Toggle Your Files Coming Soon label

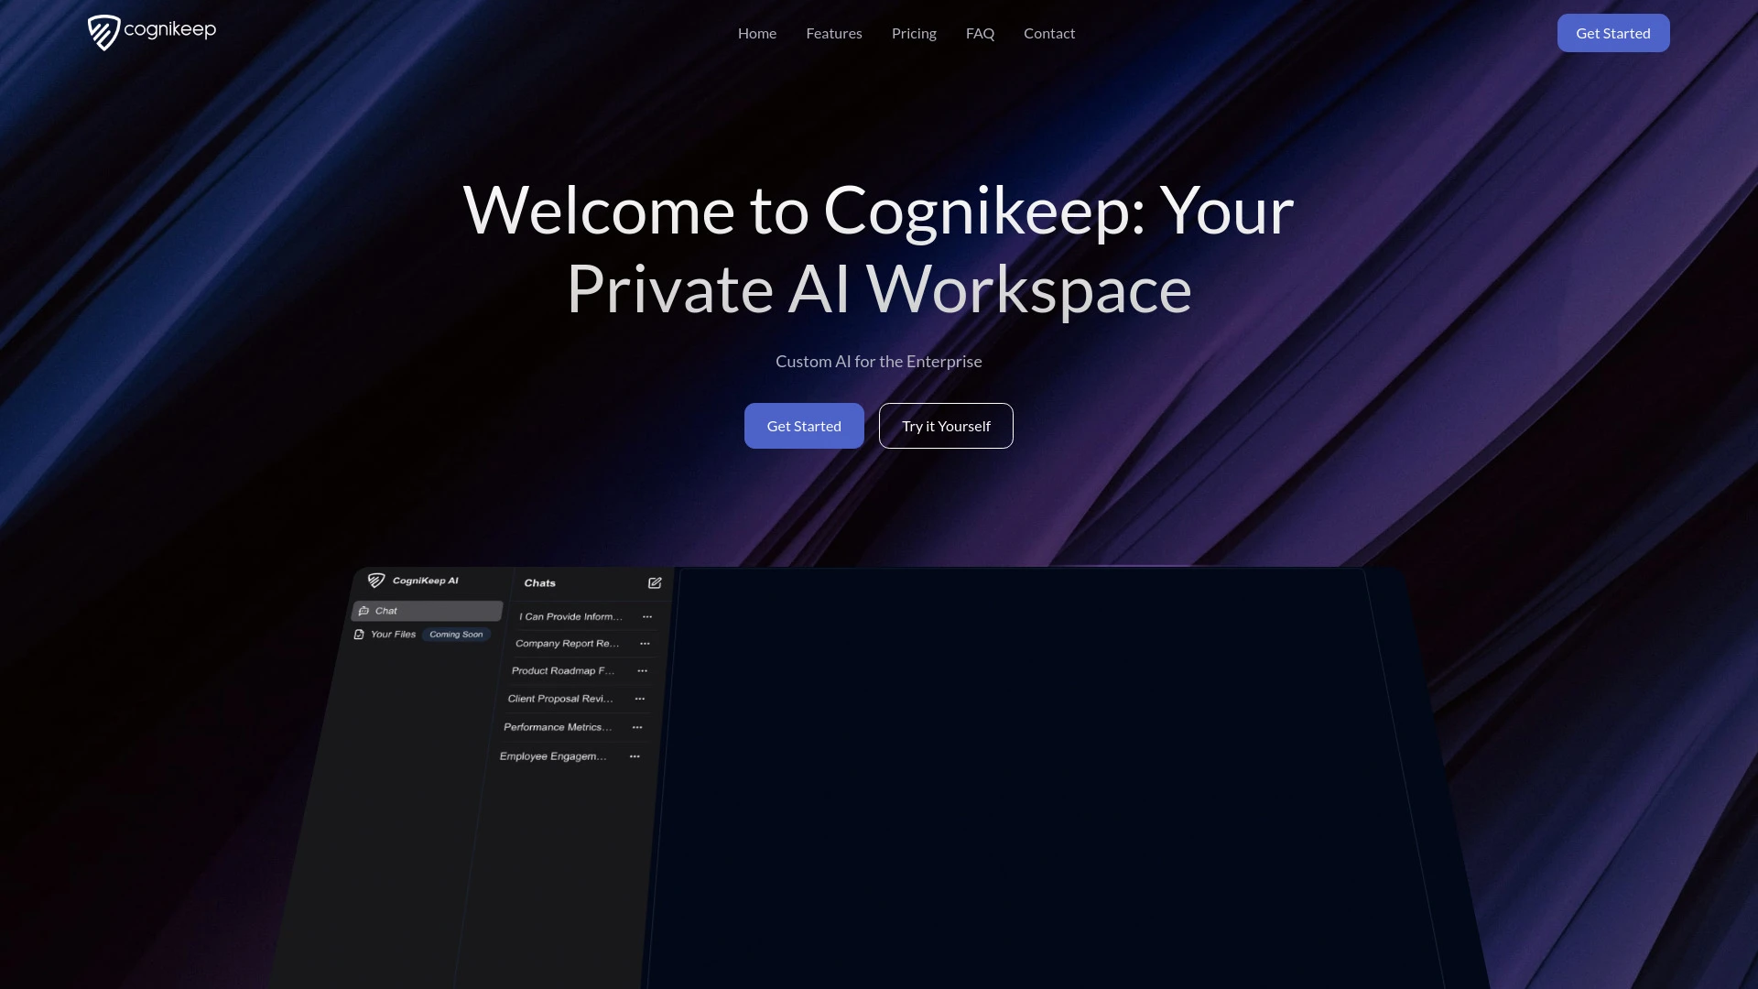tap(421, 634)
